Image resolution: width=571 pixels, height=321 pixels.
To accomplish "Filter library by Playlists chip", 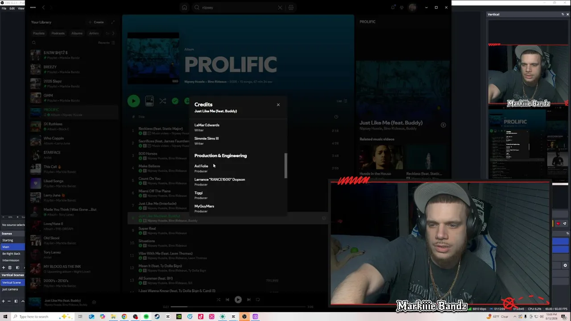I will (39, 33).
